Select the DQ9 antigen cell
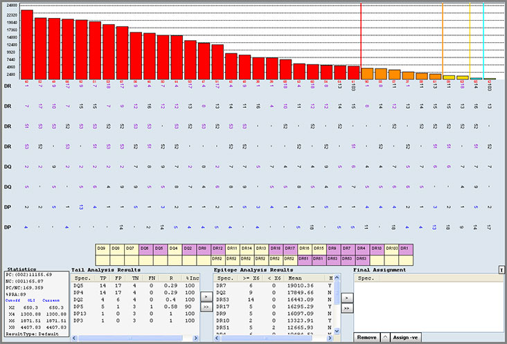This screenshot has height=344, width=507. (102, 248)
